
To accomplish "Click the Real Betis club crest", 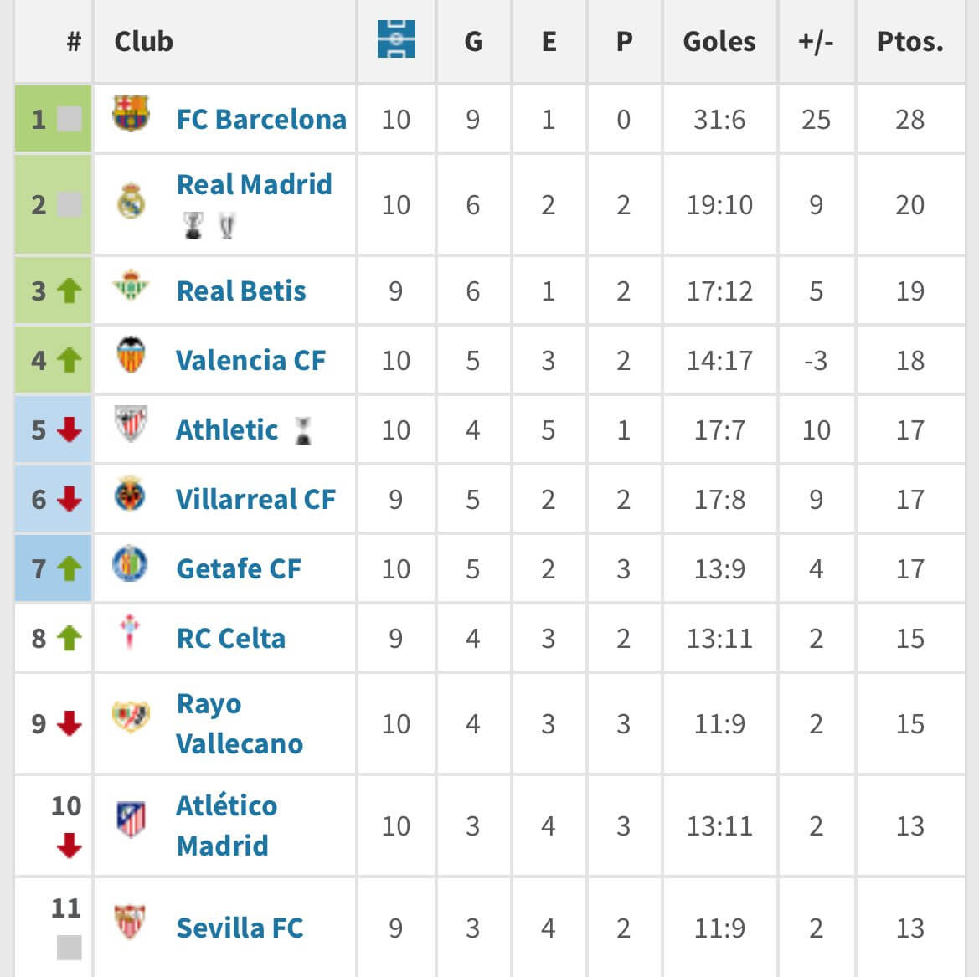I will click(131, 285).
